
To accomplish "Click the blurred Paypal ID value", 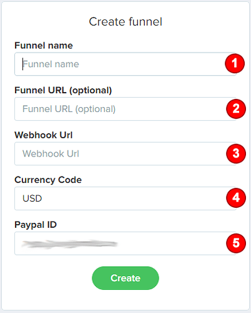I will point(70,244).
